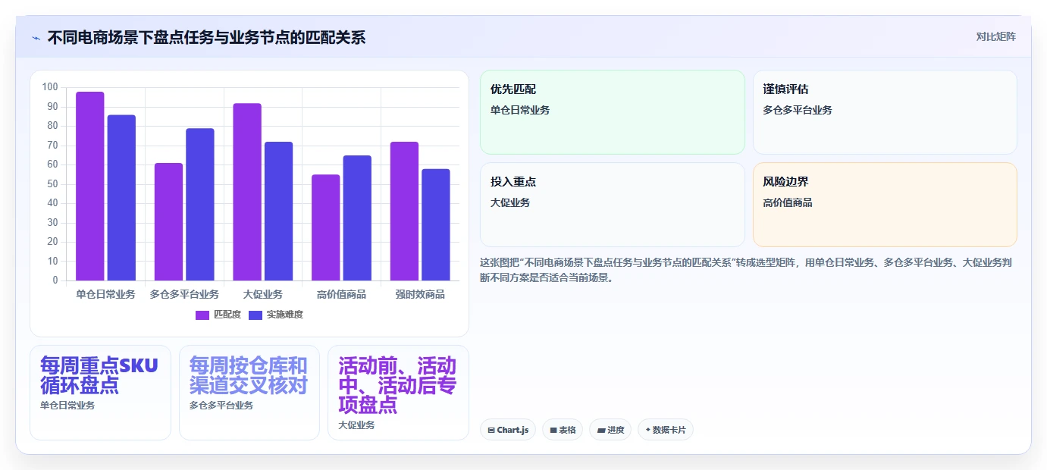Open the 投入重点 card

pyautogui.click(x=613, y=205)
